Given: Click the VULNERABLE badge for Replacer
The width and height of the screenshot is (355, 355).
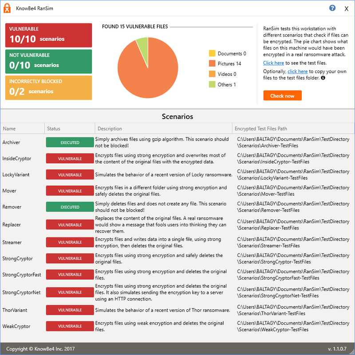Looking at the screenshot, I should [x=70, y=225].
